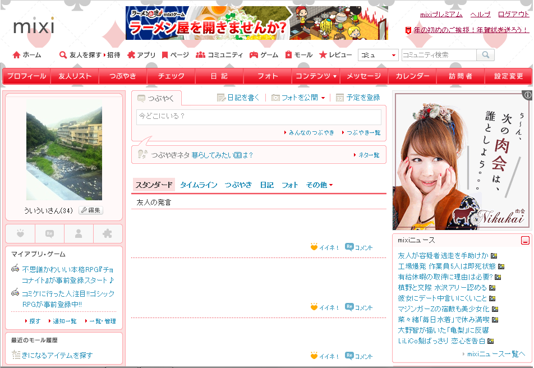Open the カレンダー tab
Screen dimensions: 534x368
tap(412, 76)
